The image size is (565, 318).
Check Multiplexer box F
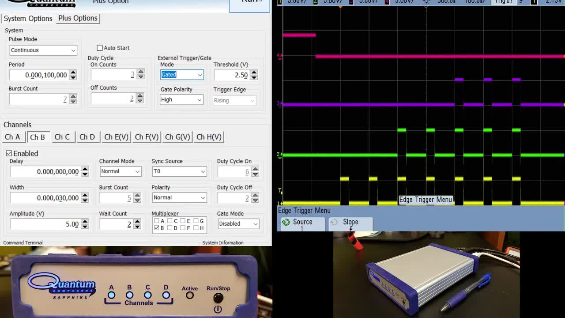[x=182, y=228]
